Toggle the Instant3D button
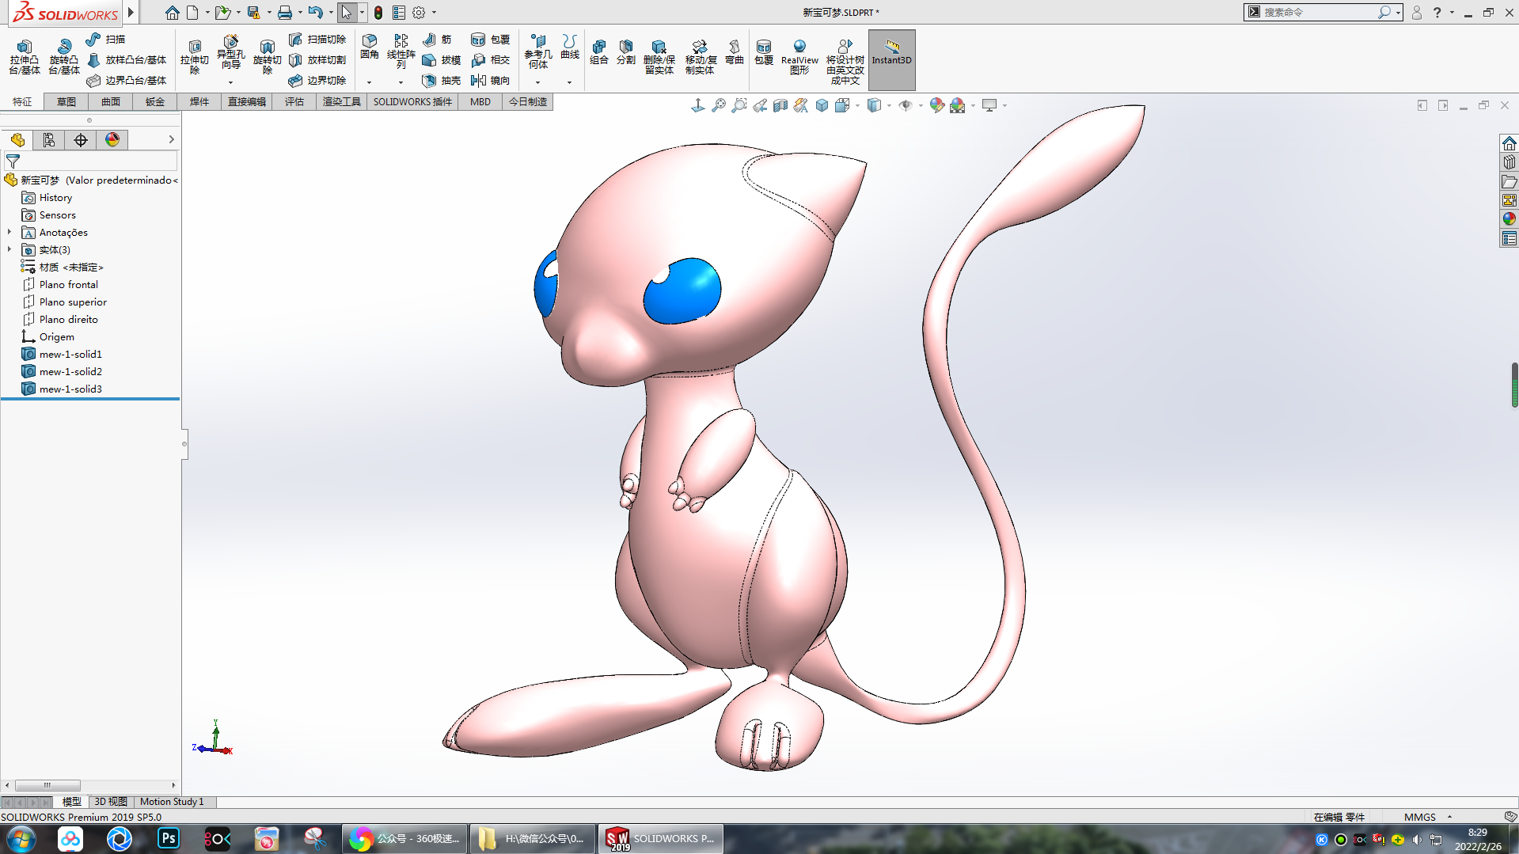Screen dimensions: 1519x854 [891, 59]
